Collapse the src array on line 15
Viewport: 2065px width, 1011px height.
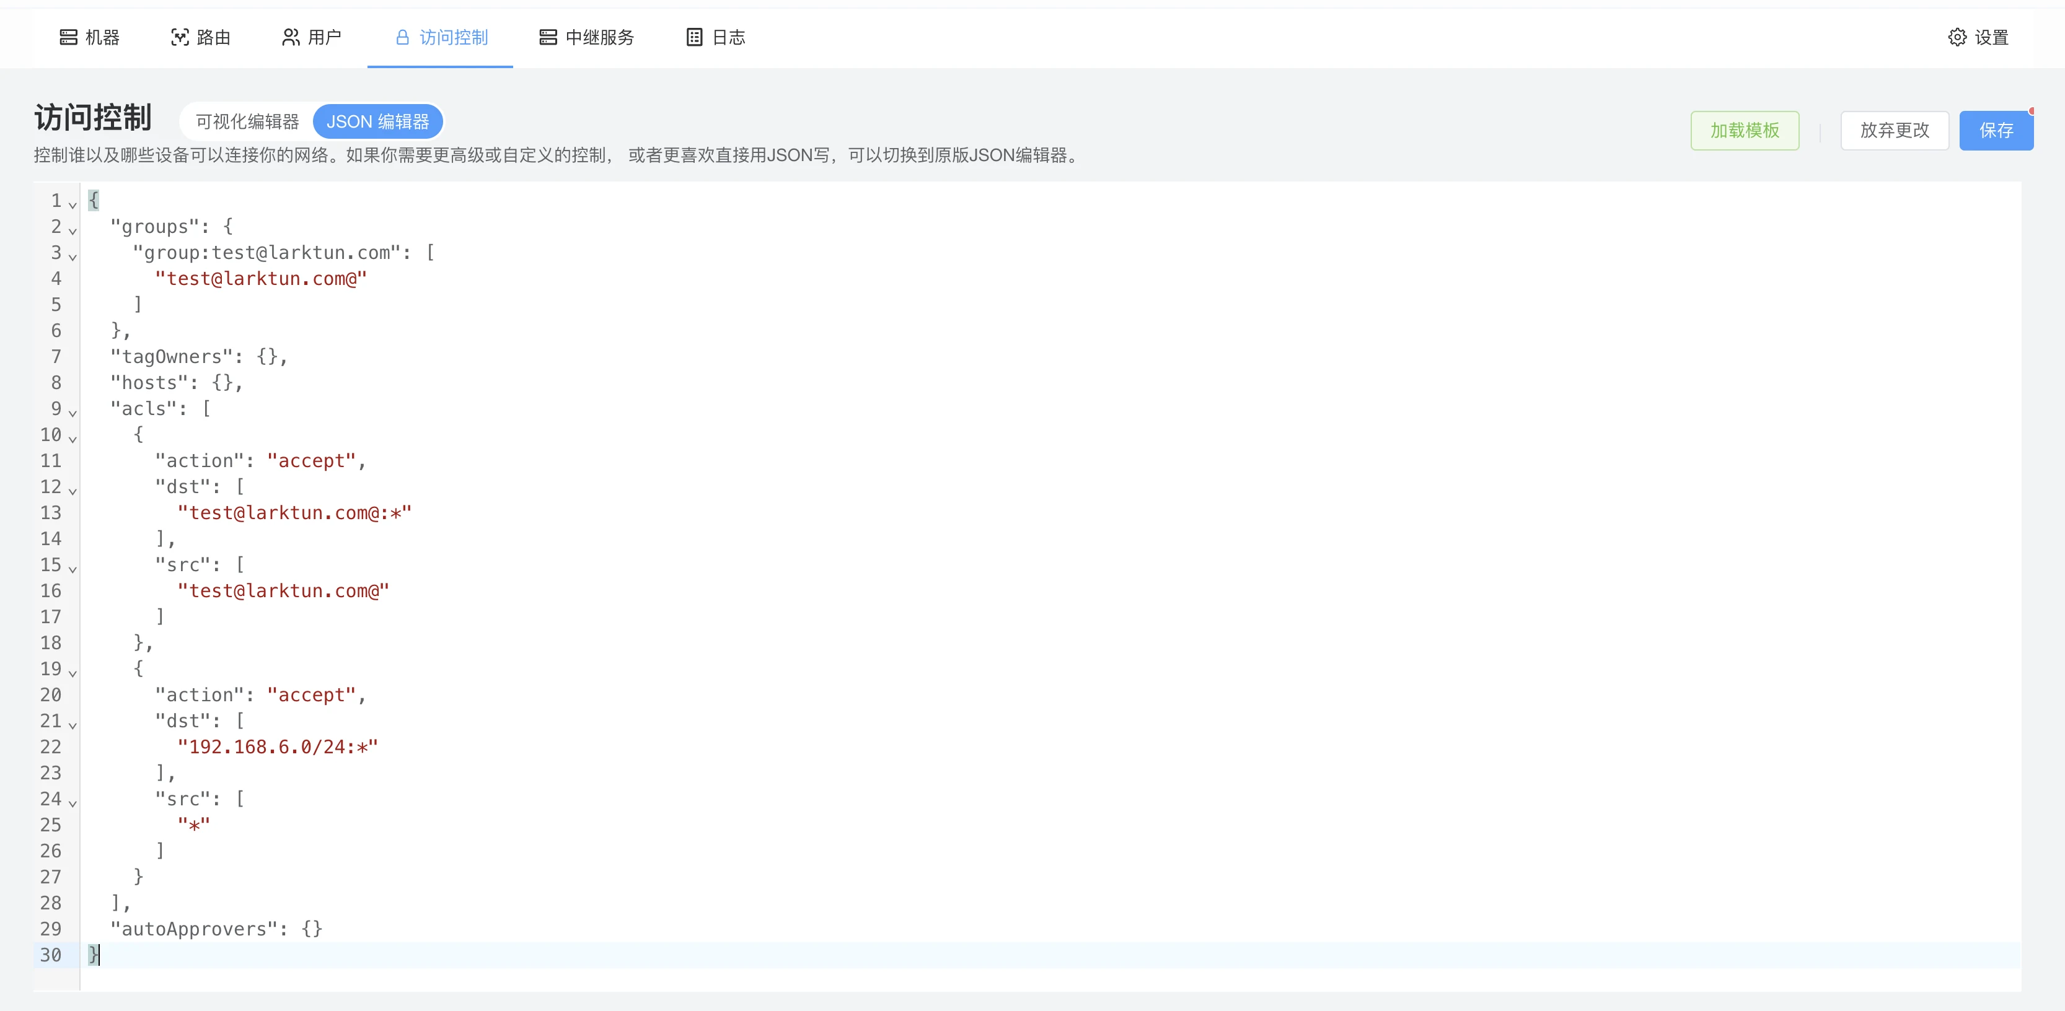point(73,569)
